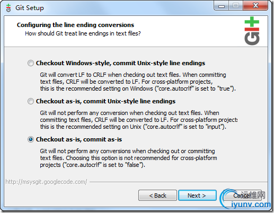
Task: Click the Checkout Windows-style option label
Action: point(120,63)
